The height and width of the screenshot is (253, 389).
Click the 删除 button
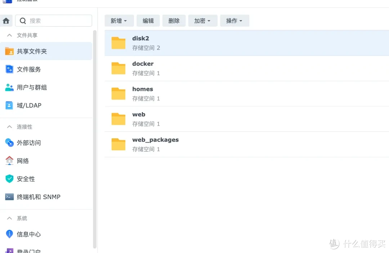(174, 20)
